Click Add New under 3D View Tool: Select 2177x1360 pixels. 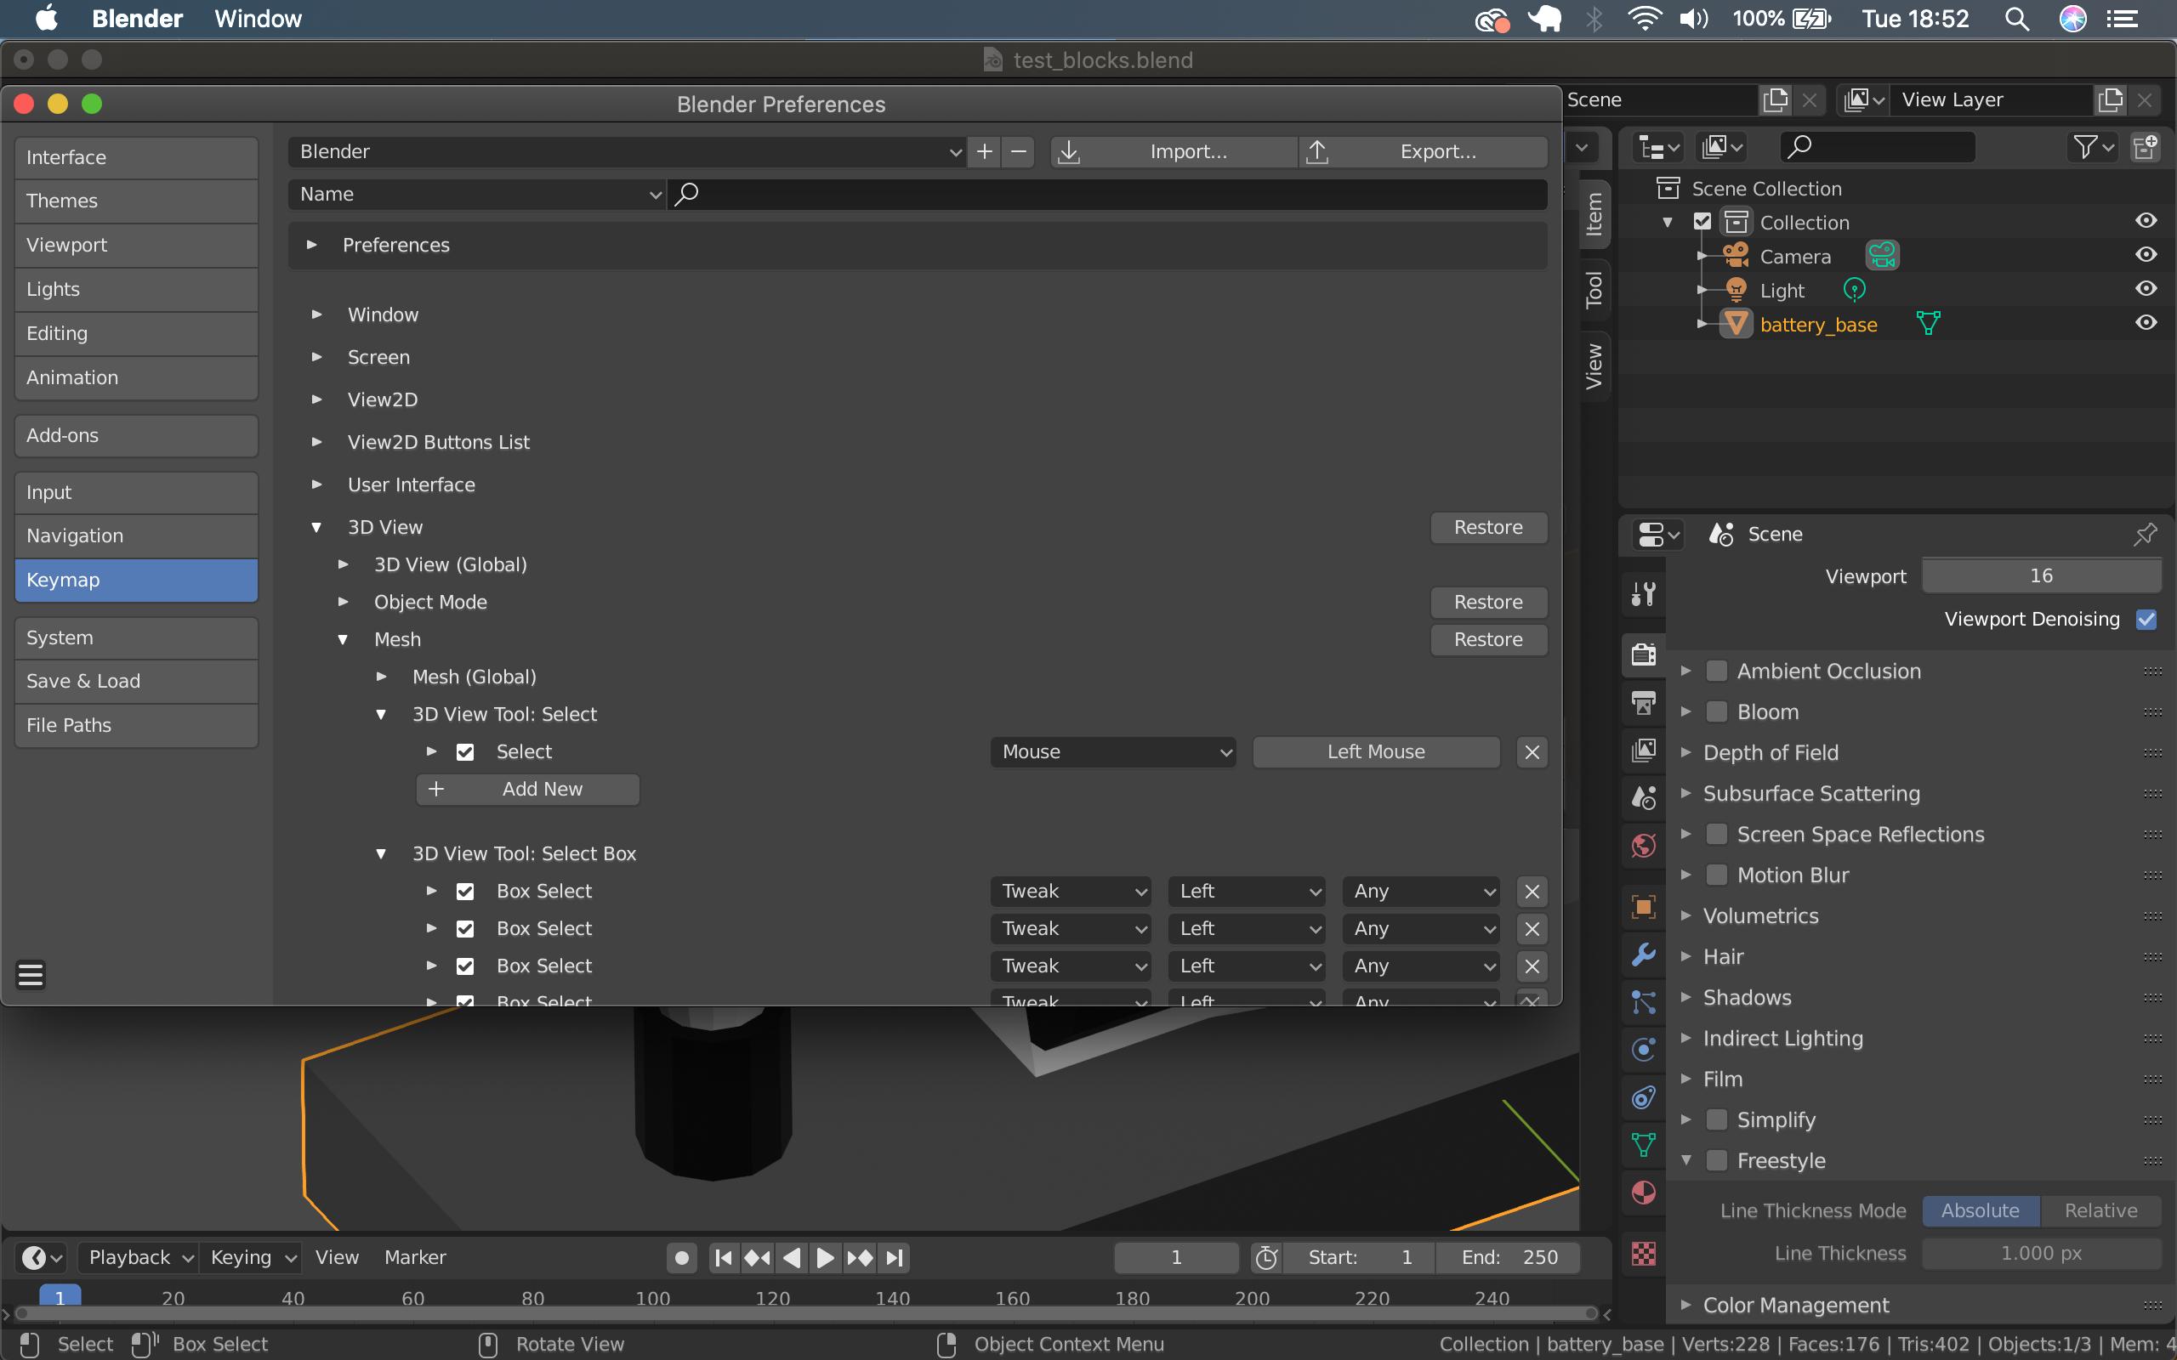coord(528,789)
